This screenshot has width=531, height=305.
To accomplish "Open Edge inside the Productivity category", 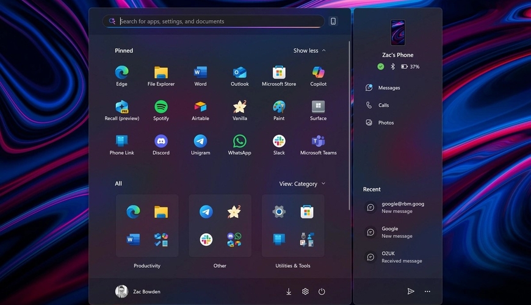I will coord(133,212).
